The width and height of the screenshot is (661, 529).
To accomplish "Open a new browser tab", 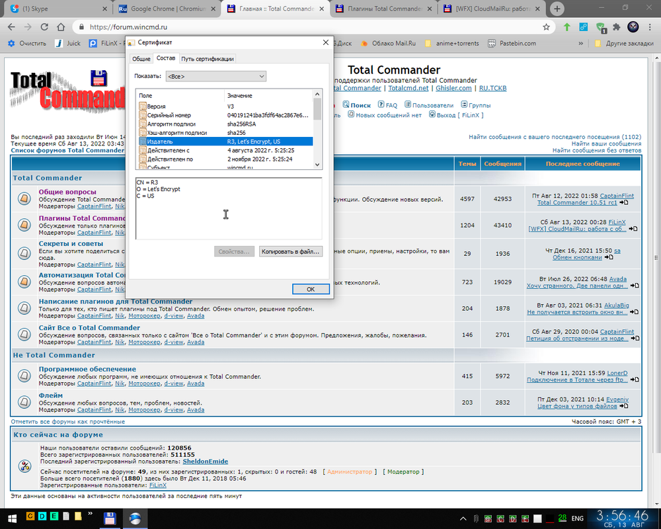I will pyautogui.click(x=557, y=9).
